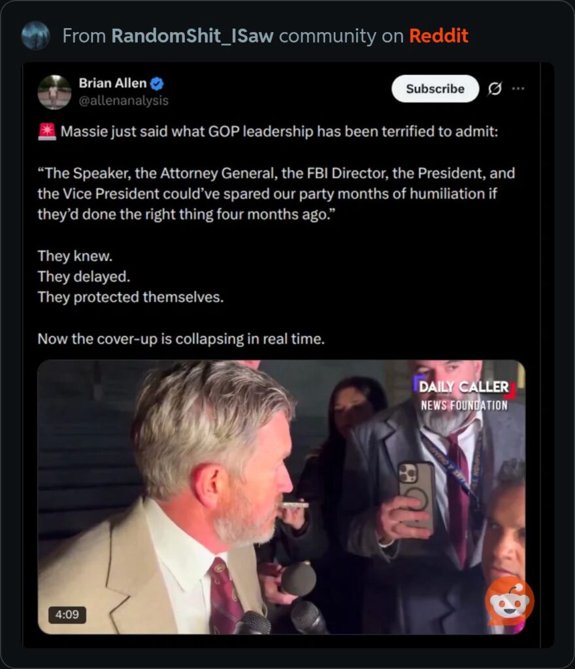Open the RandomShit_ISaw community link
This screenshot has height=669, width=575.
tap(193, 35)
